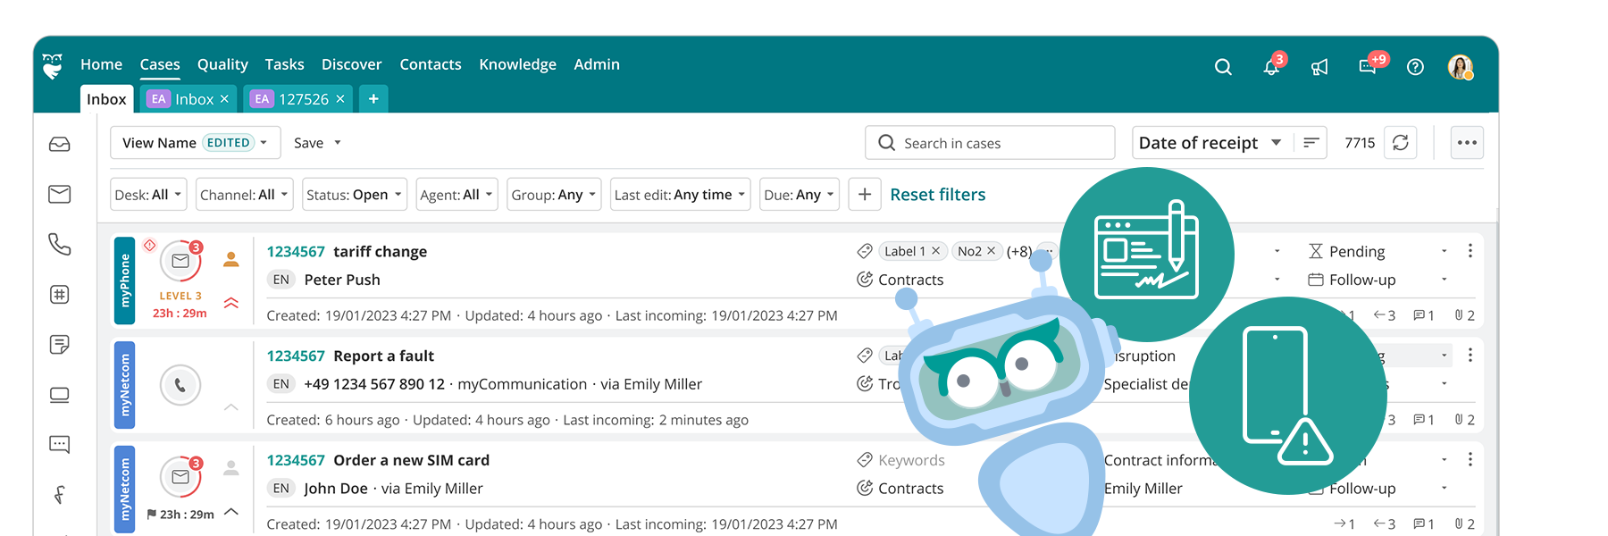Click the mail icon on tariff change case
1608x536 pixels.
click(x=180, y=261)
